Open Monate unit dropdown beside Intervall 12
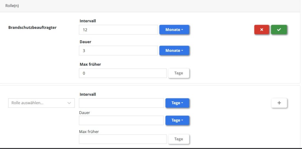Viewport: 302px width, 149px height. pos(174,30)
